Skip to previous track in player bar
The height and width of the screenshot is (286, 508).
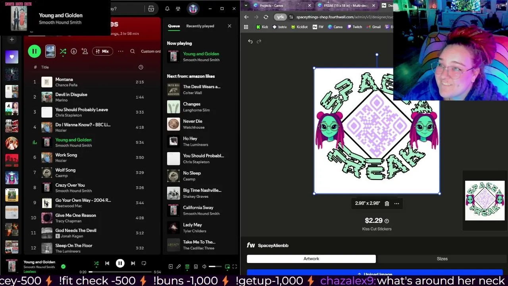pyautogui.click(x=107, y=263)
